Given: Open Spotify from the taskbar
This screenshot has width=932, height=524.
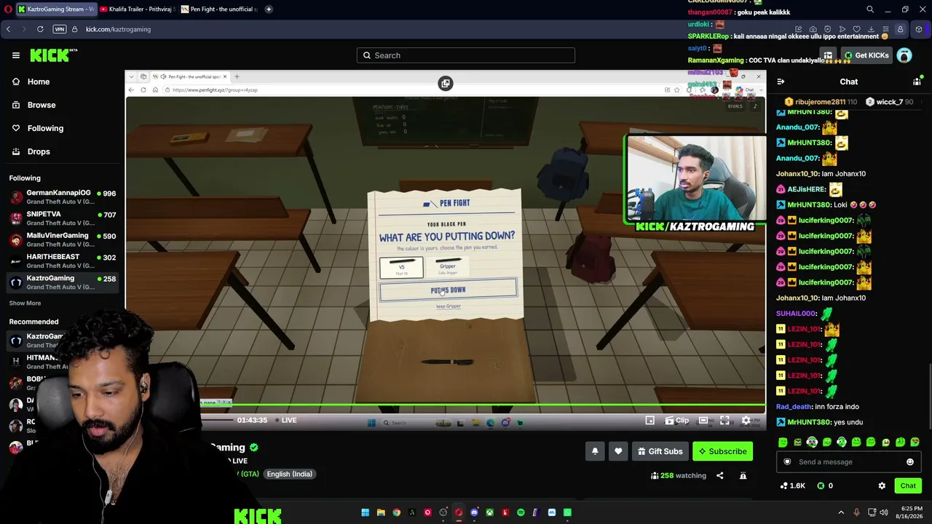Looking at the screenshot, I should pyautogui.click(x=521, y=512).
